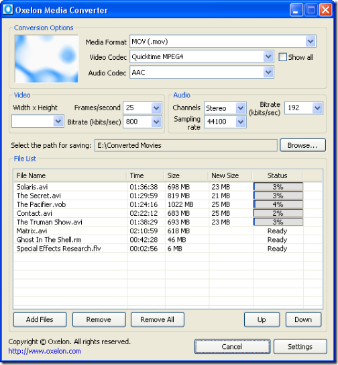Image resolution: width=338 pixels, height=365 pixels.
Task: Open the http://www.oxelon.com link
Action: click(45, 351)
